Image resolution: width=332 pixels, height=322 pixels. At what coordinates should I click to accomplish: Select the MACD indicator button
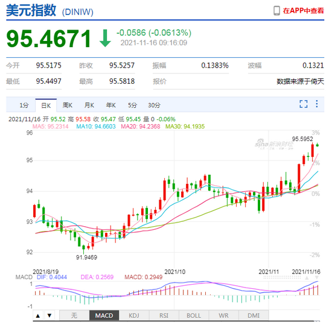(104, 316)
